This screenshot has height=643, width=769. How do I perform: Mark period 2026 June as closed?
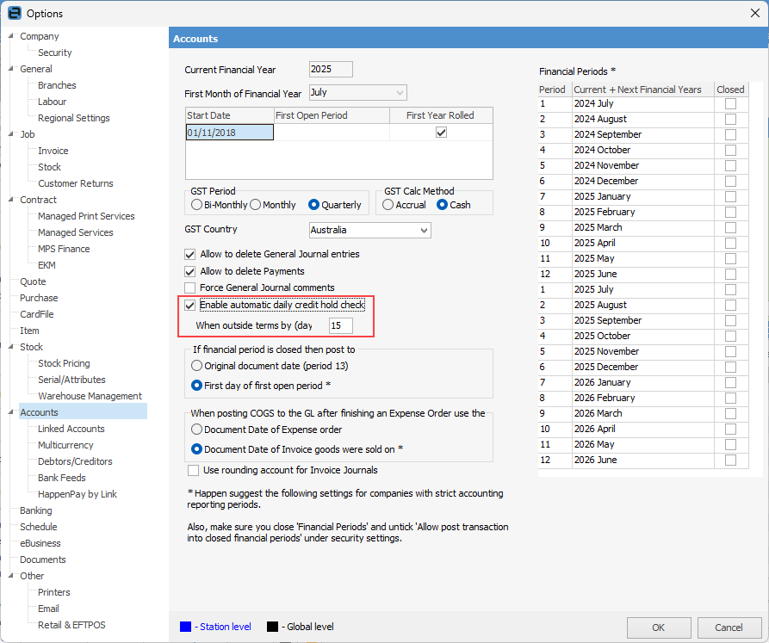pyautogui.click(x=731, y=461)
